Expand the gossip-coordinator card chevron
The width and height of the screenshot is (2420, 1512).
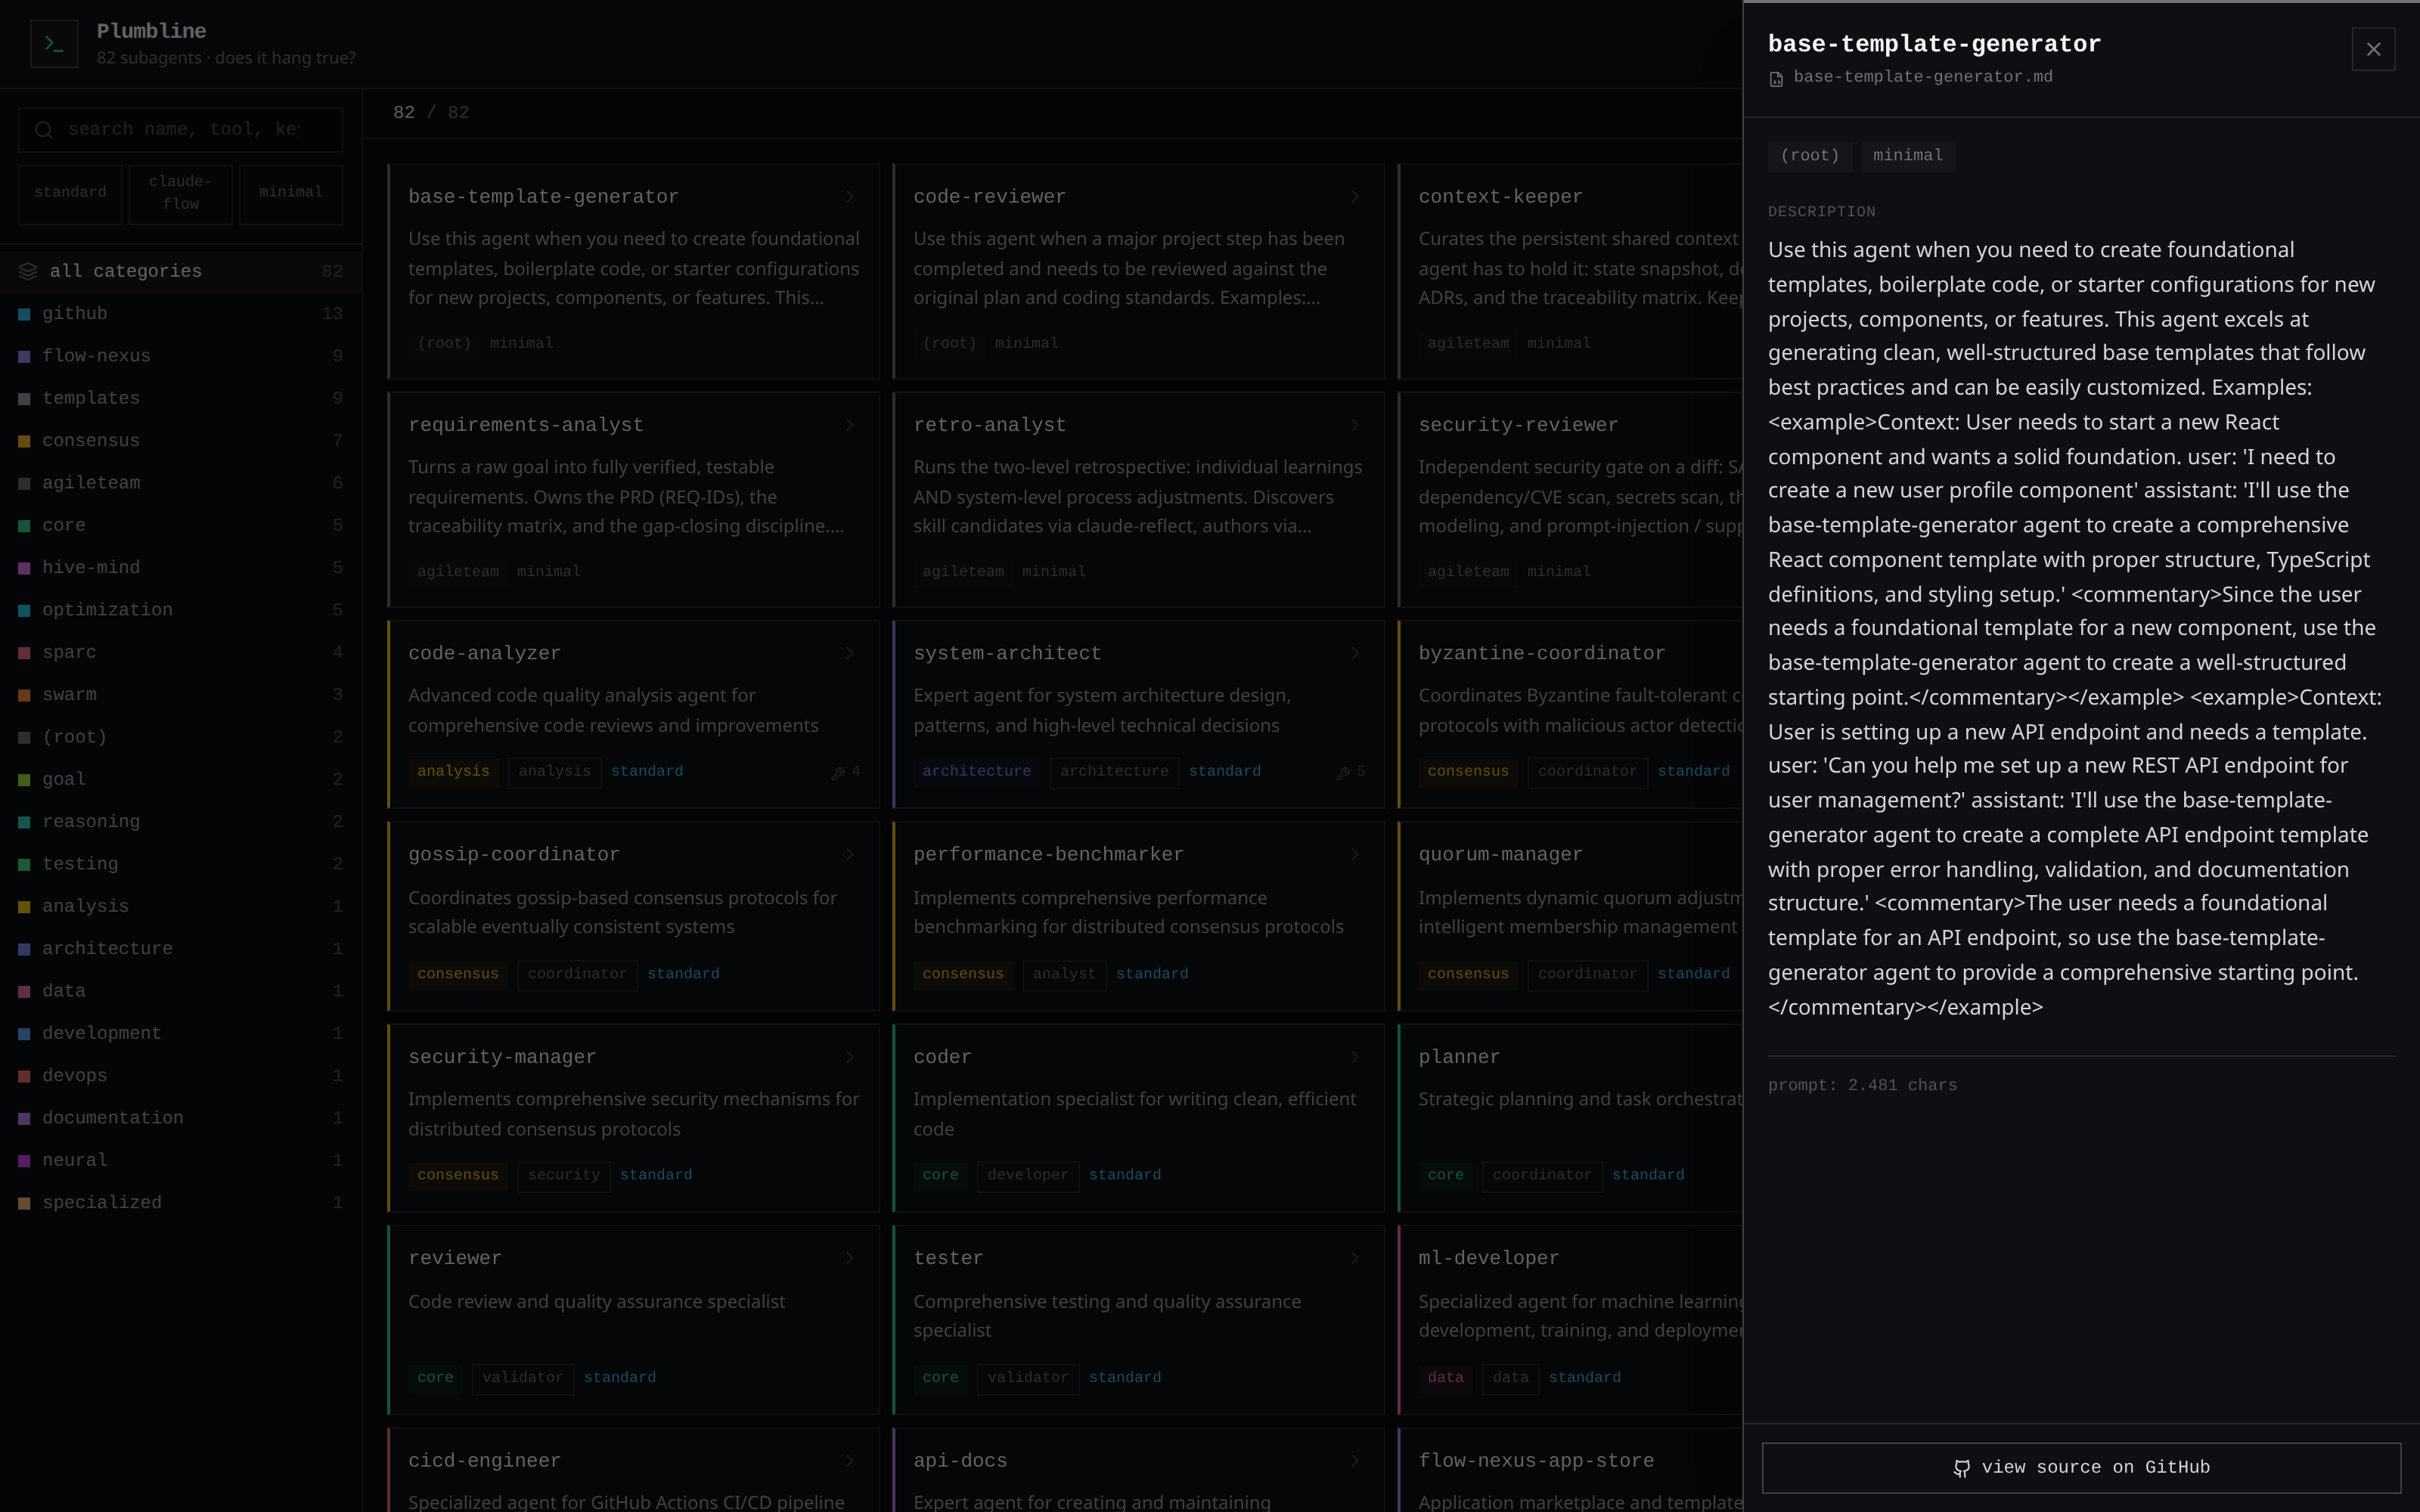849,855
